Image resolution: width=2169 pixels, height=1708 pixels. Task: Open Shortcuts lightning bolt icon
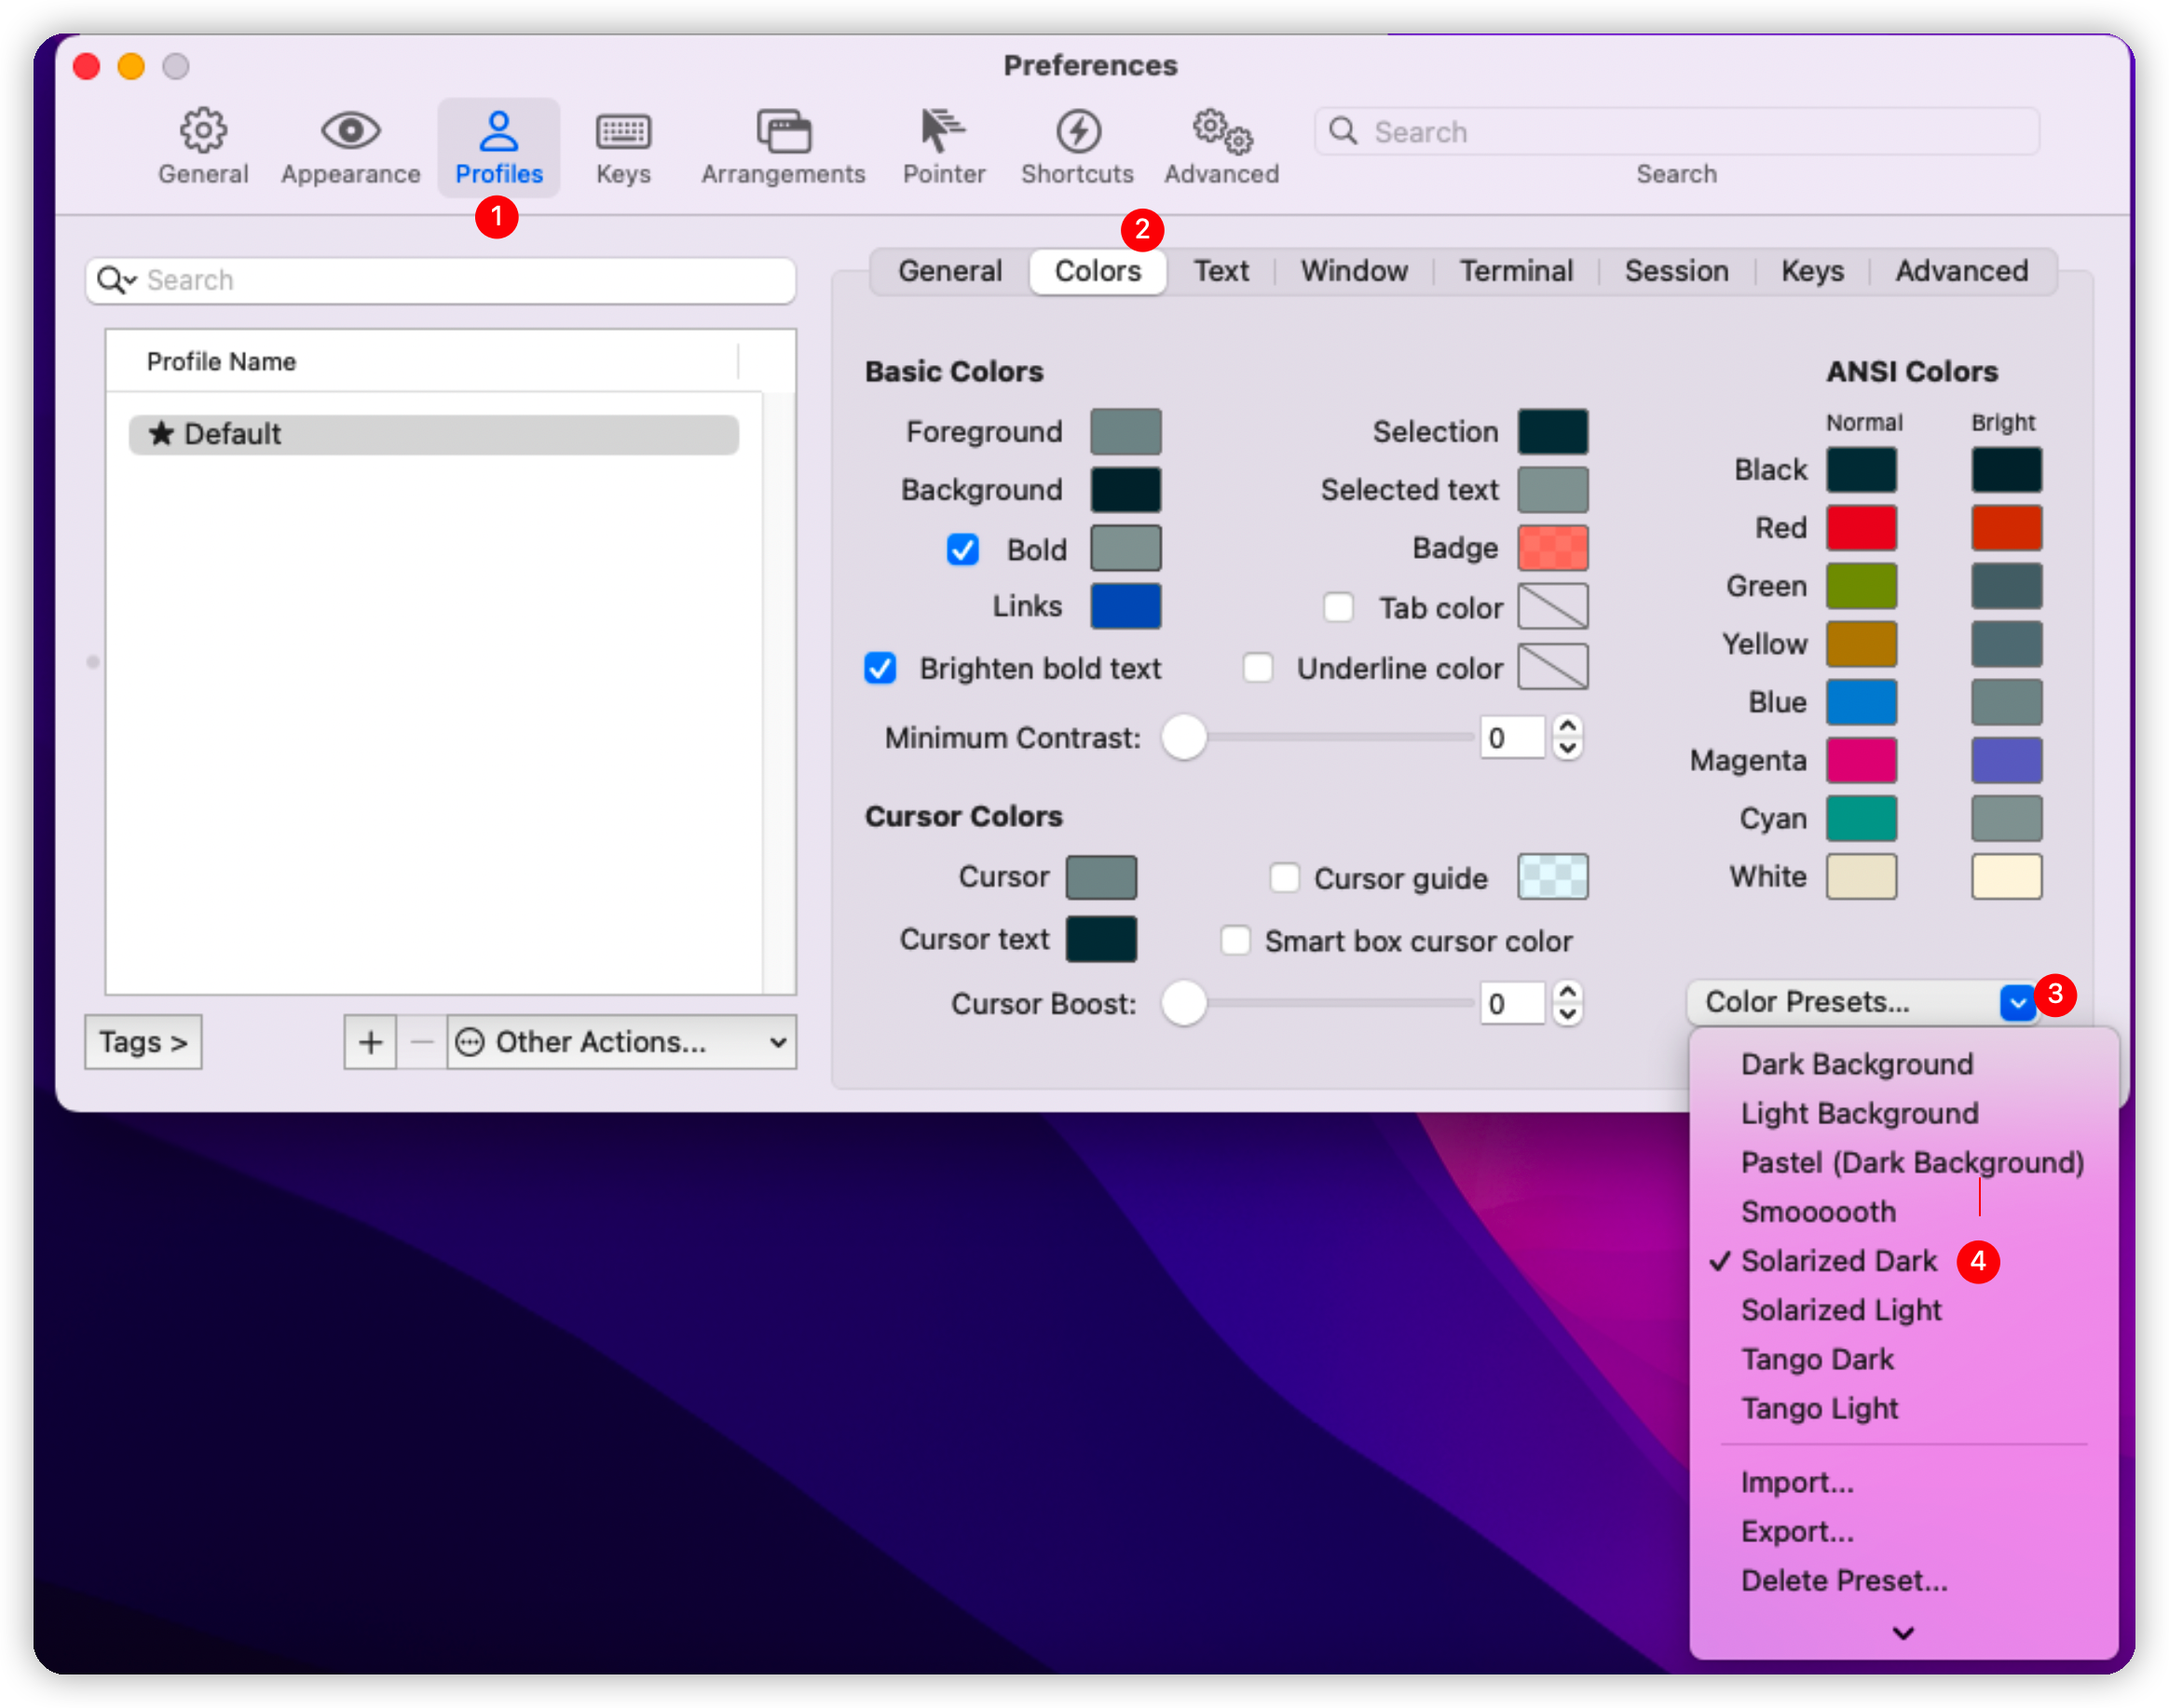click(x=1077, y=132)
